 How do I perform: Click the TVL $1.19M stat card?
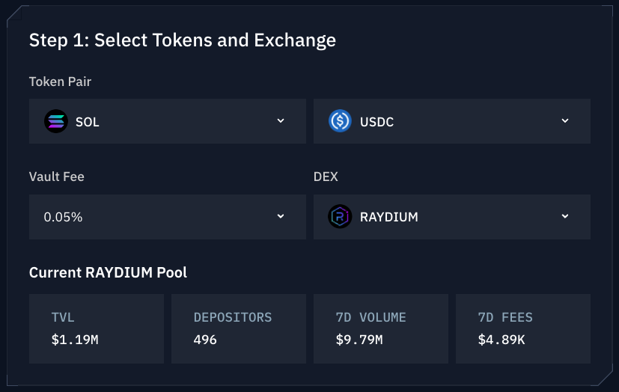click(x=97, y=328)
